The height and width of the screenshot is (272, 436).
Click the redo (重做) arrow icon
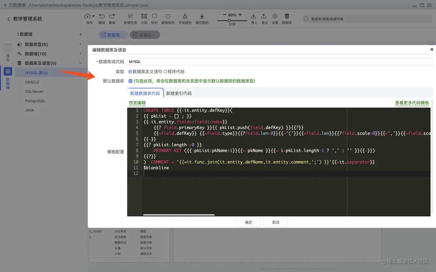click(x=112, y=16)
